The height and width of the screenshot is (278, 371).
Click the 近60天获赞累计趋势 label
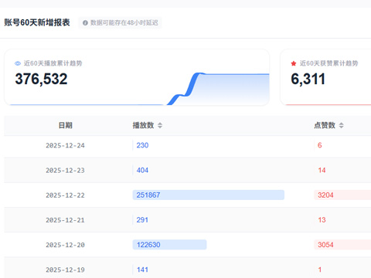pos(329,63)
